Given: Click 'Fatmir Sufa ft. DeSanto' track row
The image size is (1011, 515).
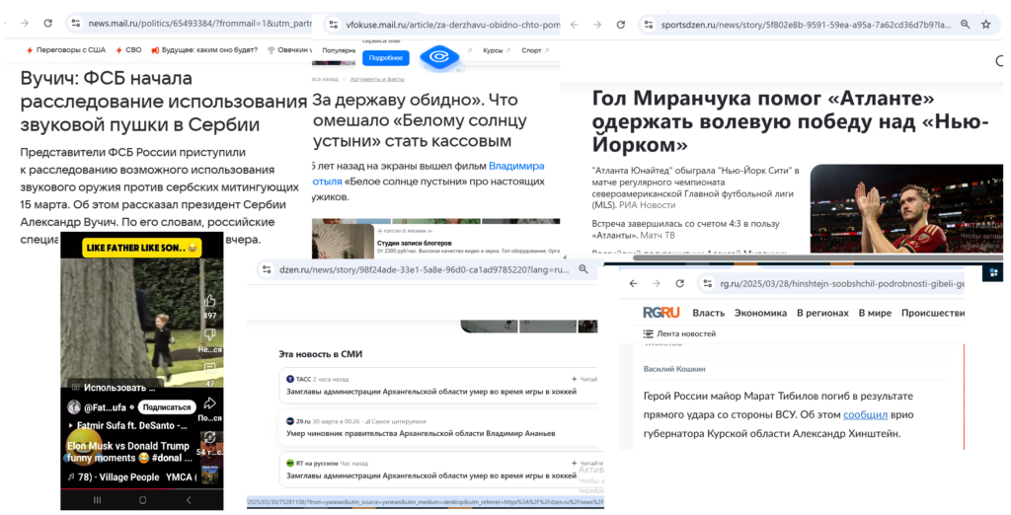Looking at the screenshot, I should pyautogui.click(x=127, y=425).
